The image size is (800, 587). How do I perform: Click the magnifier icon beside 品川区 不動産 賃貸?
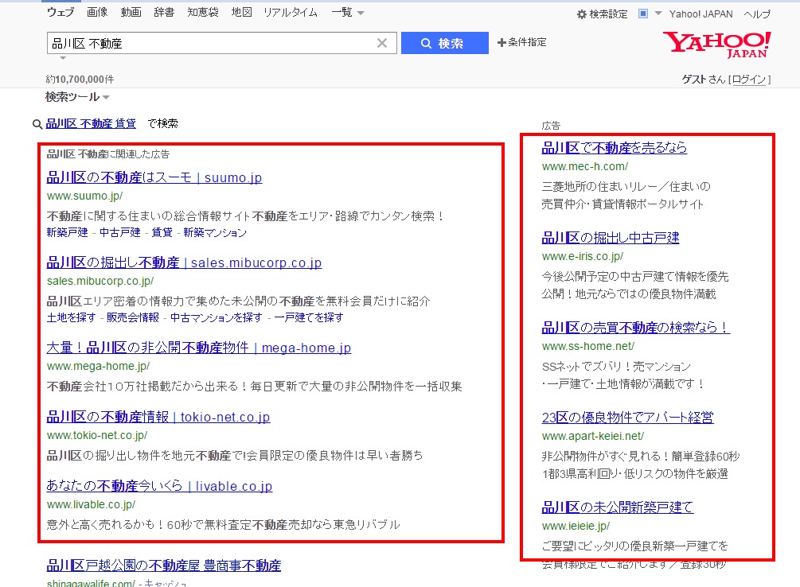coord(37,124)
